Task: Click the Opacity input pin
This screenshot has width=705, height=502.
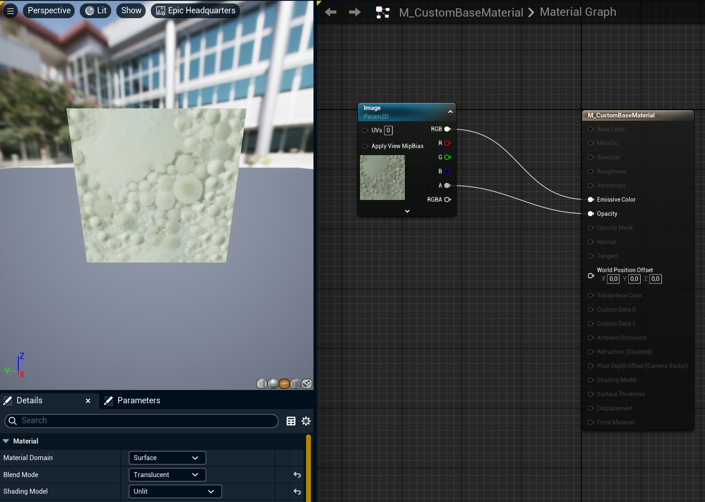Action: tap(591, 214)
